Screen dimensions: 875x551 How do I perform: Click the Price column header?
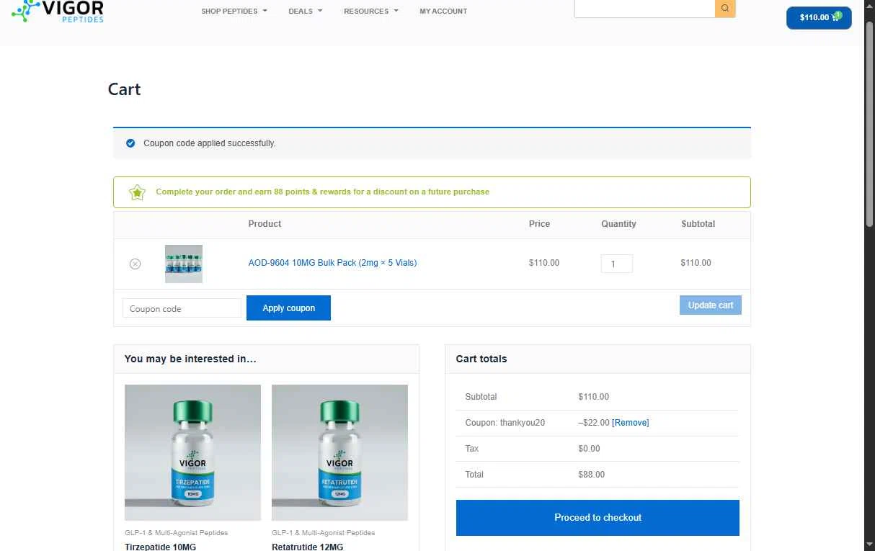click(x=539, y=224)
